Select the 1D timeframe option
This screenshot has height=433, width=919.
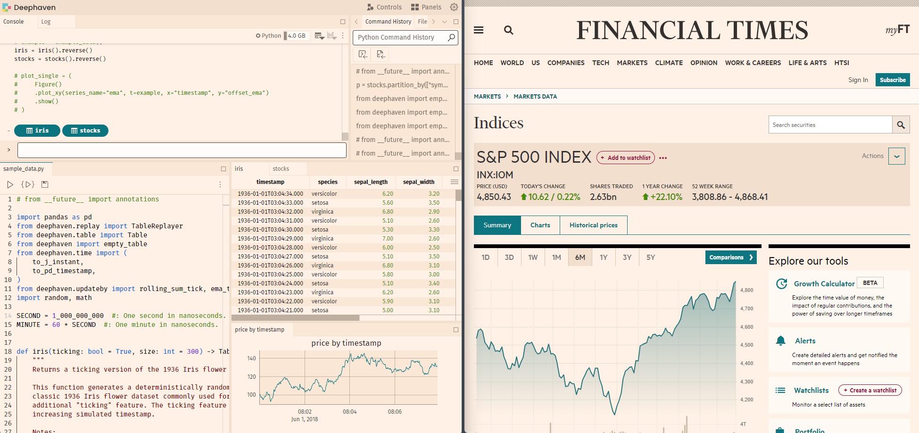[x=486, y=257]
